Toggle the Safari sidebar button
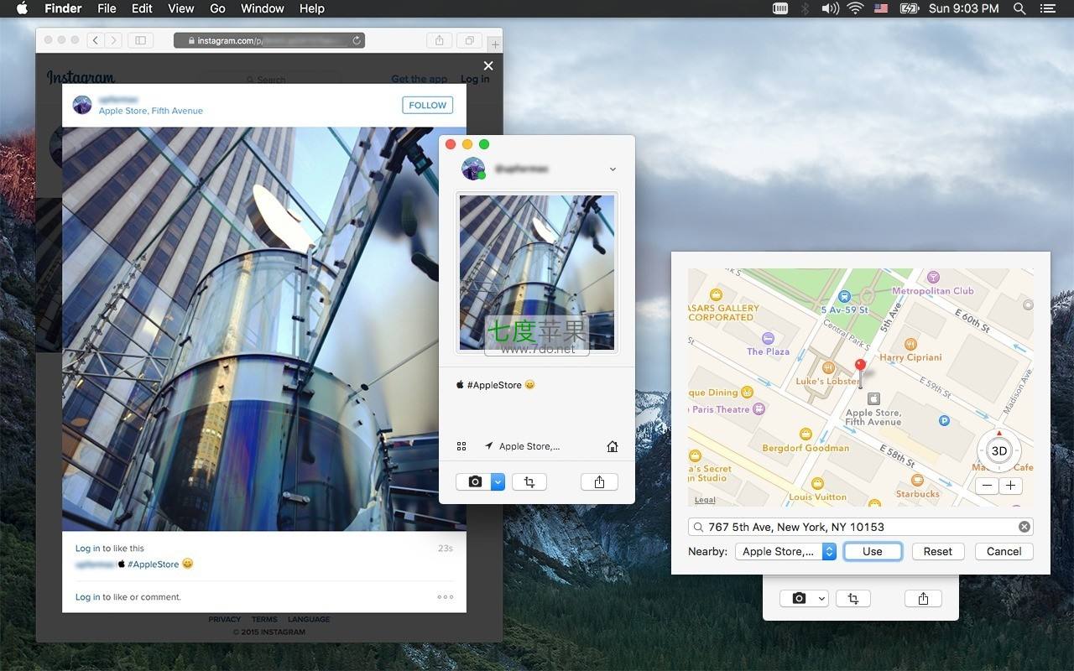Viewport: 1074px width, 671px height. 140,40
